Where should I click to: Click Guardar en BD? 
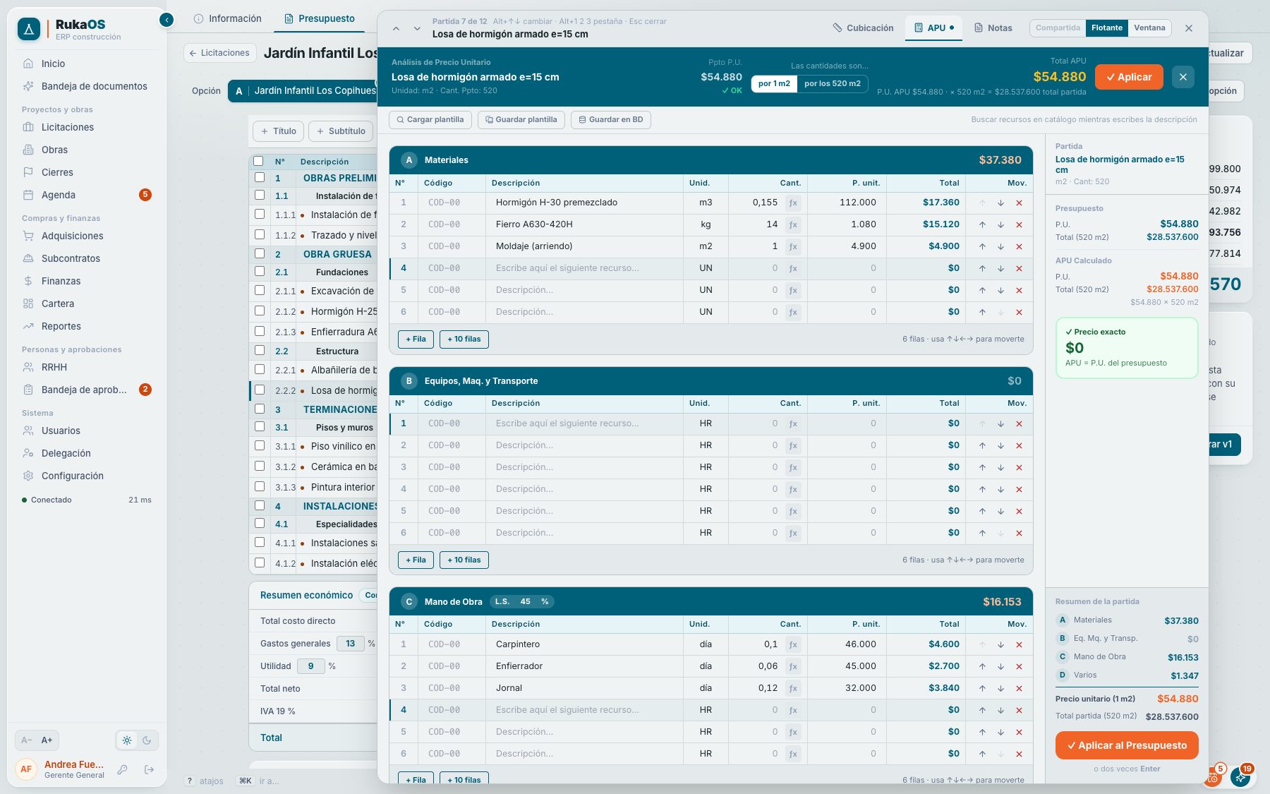[x=611, y=120]
